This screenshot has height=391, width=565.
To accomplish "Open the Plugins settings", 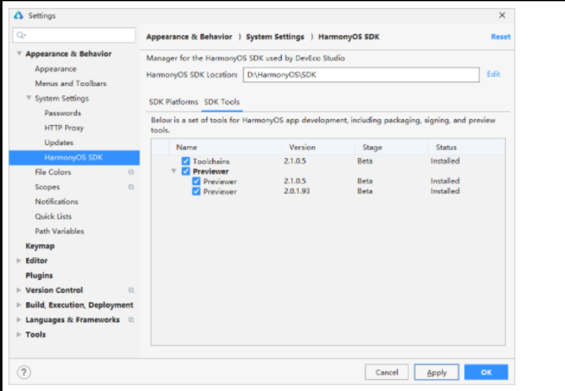I will pos(40,276).
